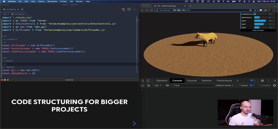Toggle the device toolbar icon in DevTools
The image size is (278, 129).
click(148, 81)
